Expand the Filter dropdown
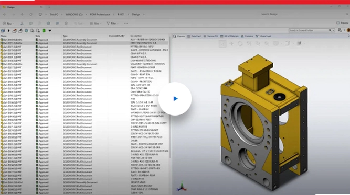350x195 pixels. (x=112, y=24)
